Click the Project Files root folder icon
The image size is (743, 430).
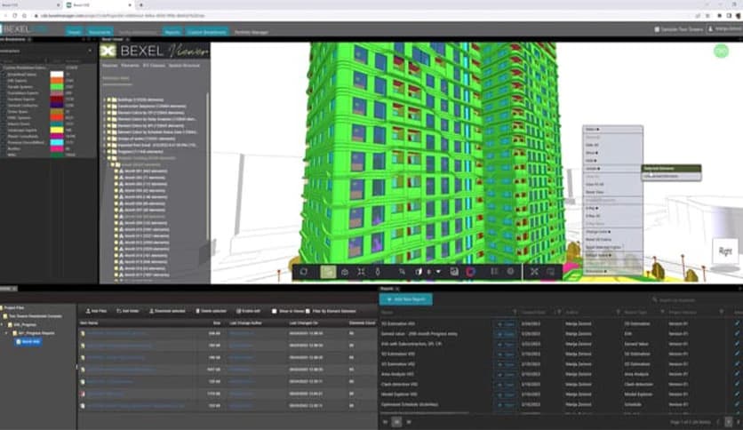pos(2,307)
